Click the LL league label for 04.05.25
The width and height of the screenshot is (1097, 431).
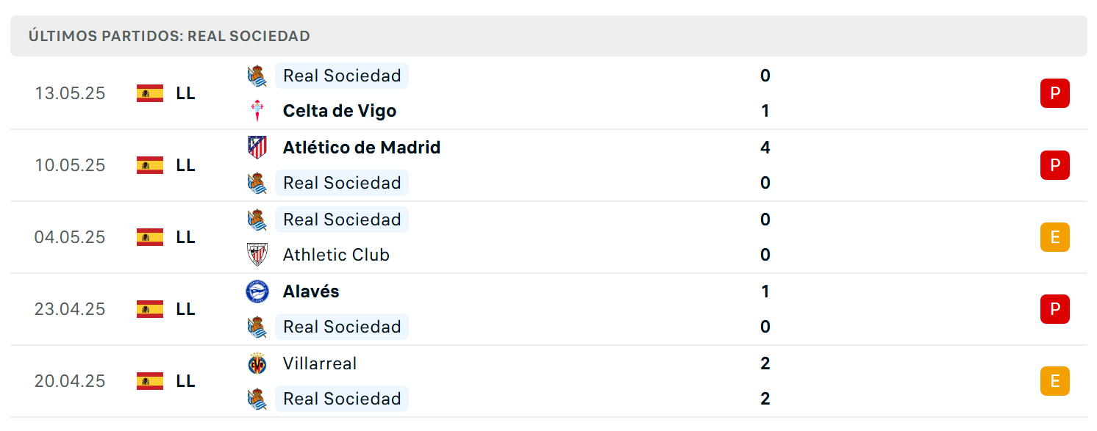tap(186, 237)
